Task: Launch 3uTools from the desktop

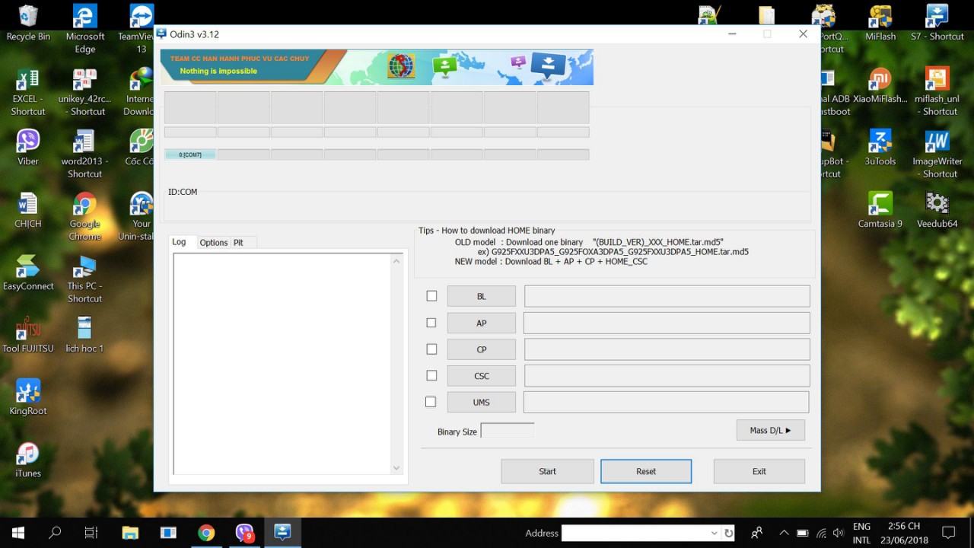Action: (x=880, y=148)
